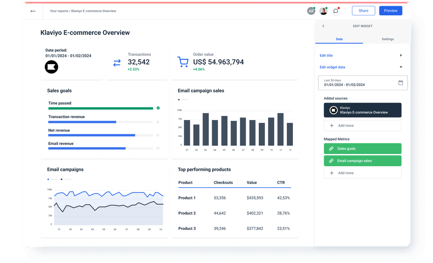The image size is (433, 263).
Task: Click the transactions arrows icon
Action: (x=117, y=63)
